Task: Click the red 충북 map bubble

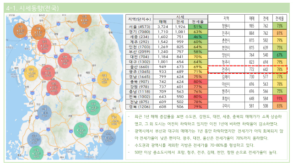Action: pos(65,60)
